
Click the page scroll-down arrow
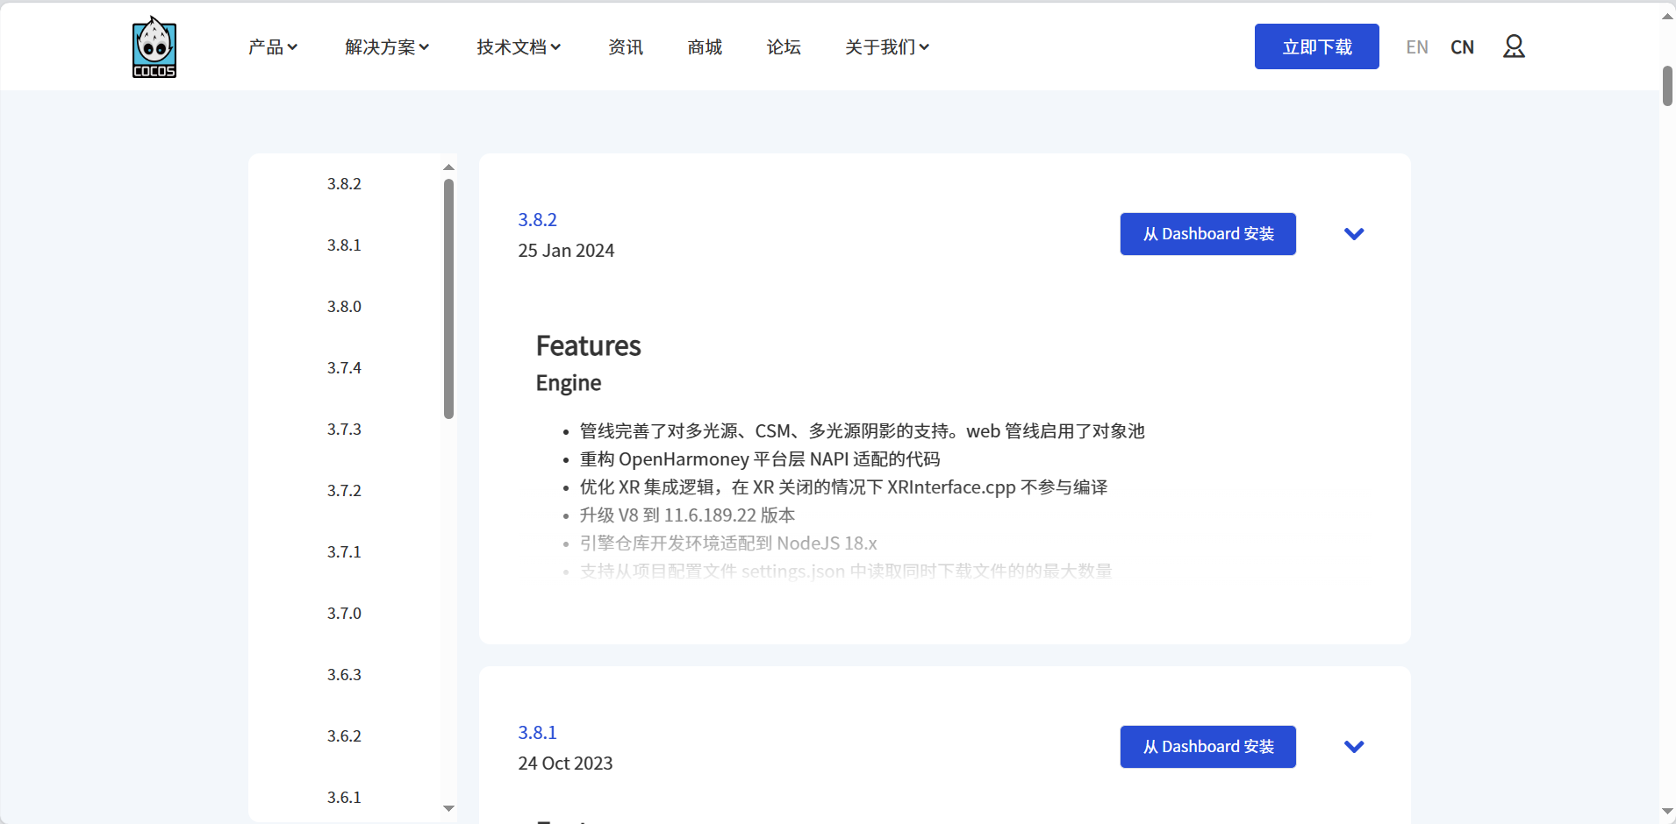1667,813
